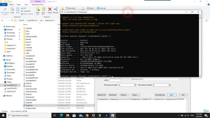This screenshot has width=210, height=118.
Task: Click Paste shortcut in Clipboard group
Action: [27, 14]
